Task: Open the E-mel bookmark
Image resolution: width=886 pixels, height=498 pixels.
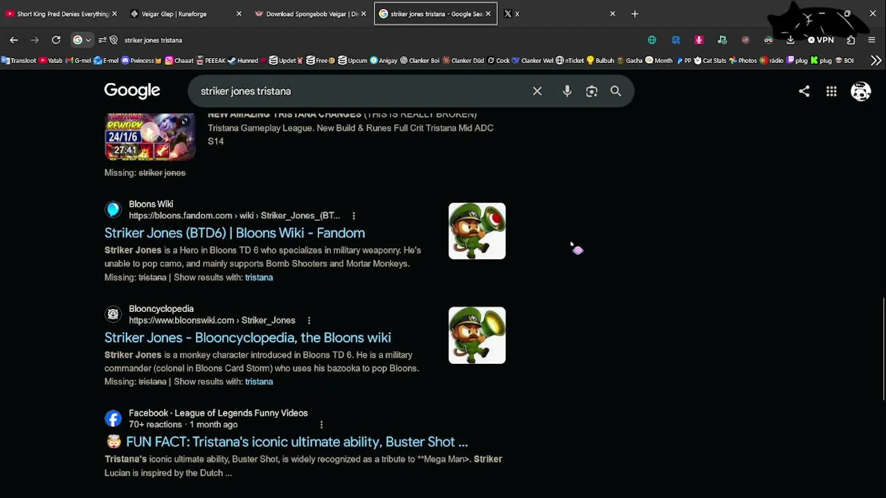Action: pyautogui.click(x=106, y=61)
